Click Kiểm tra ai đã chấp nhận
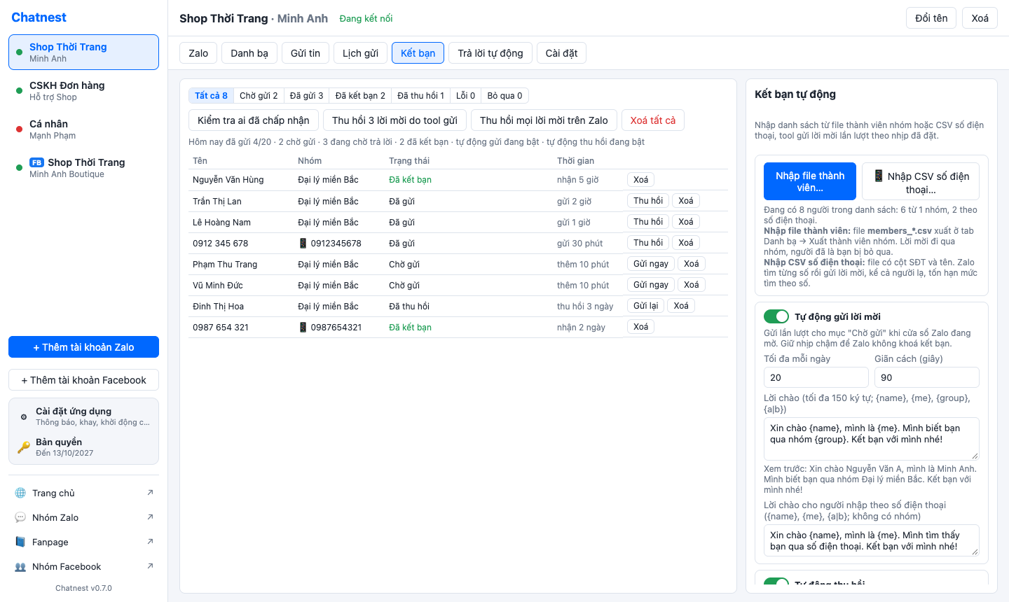This screenshot has width=1009, height=602. [254, 120]
